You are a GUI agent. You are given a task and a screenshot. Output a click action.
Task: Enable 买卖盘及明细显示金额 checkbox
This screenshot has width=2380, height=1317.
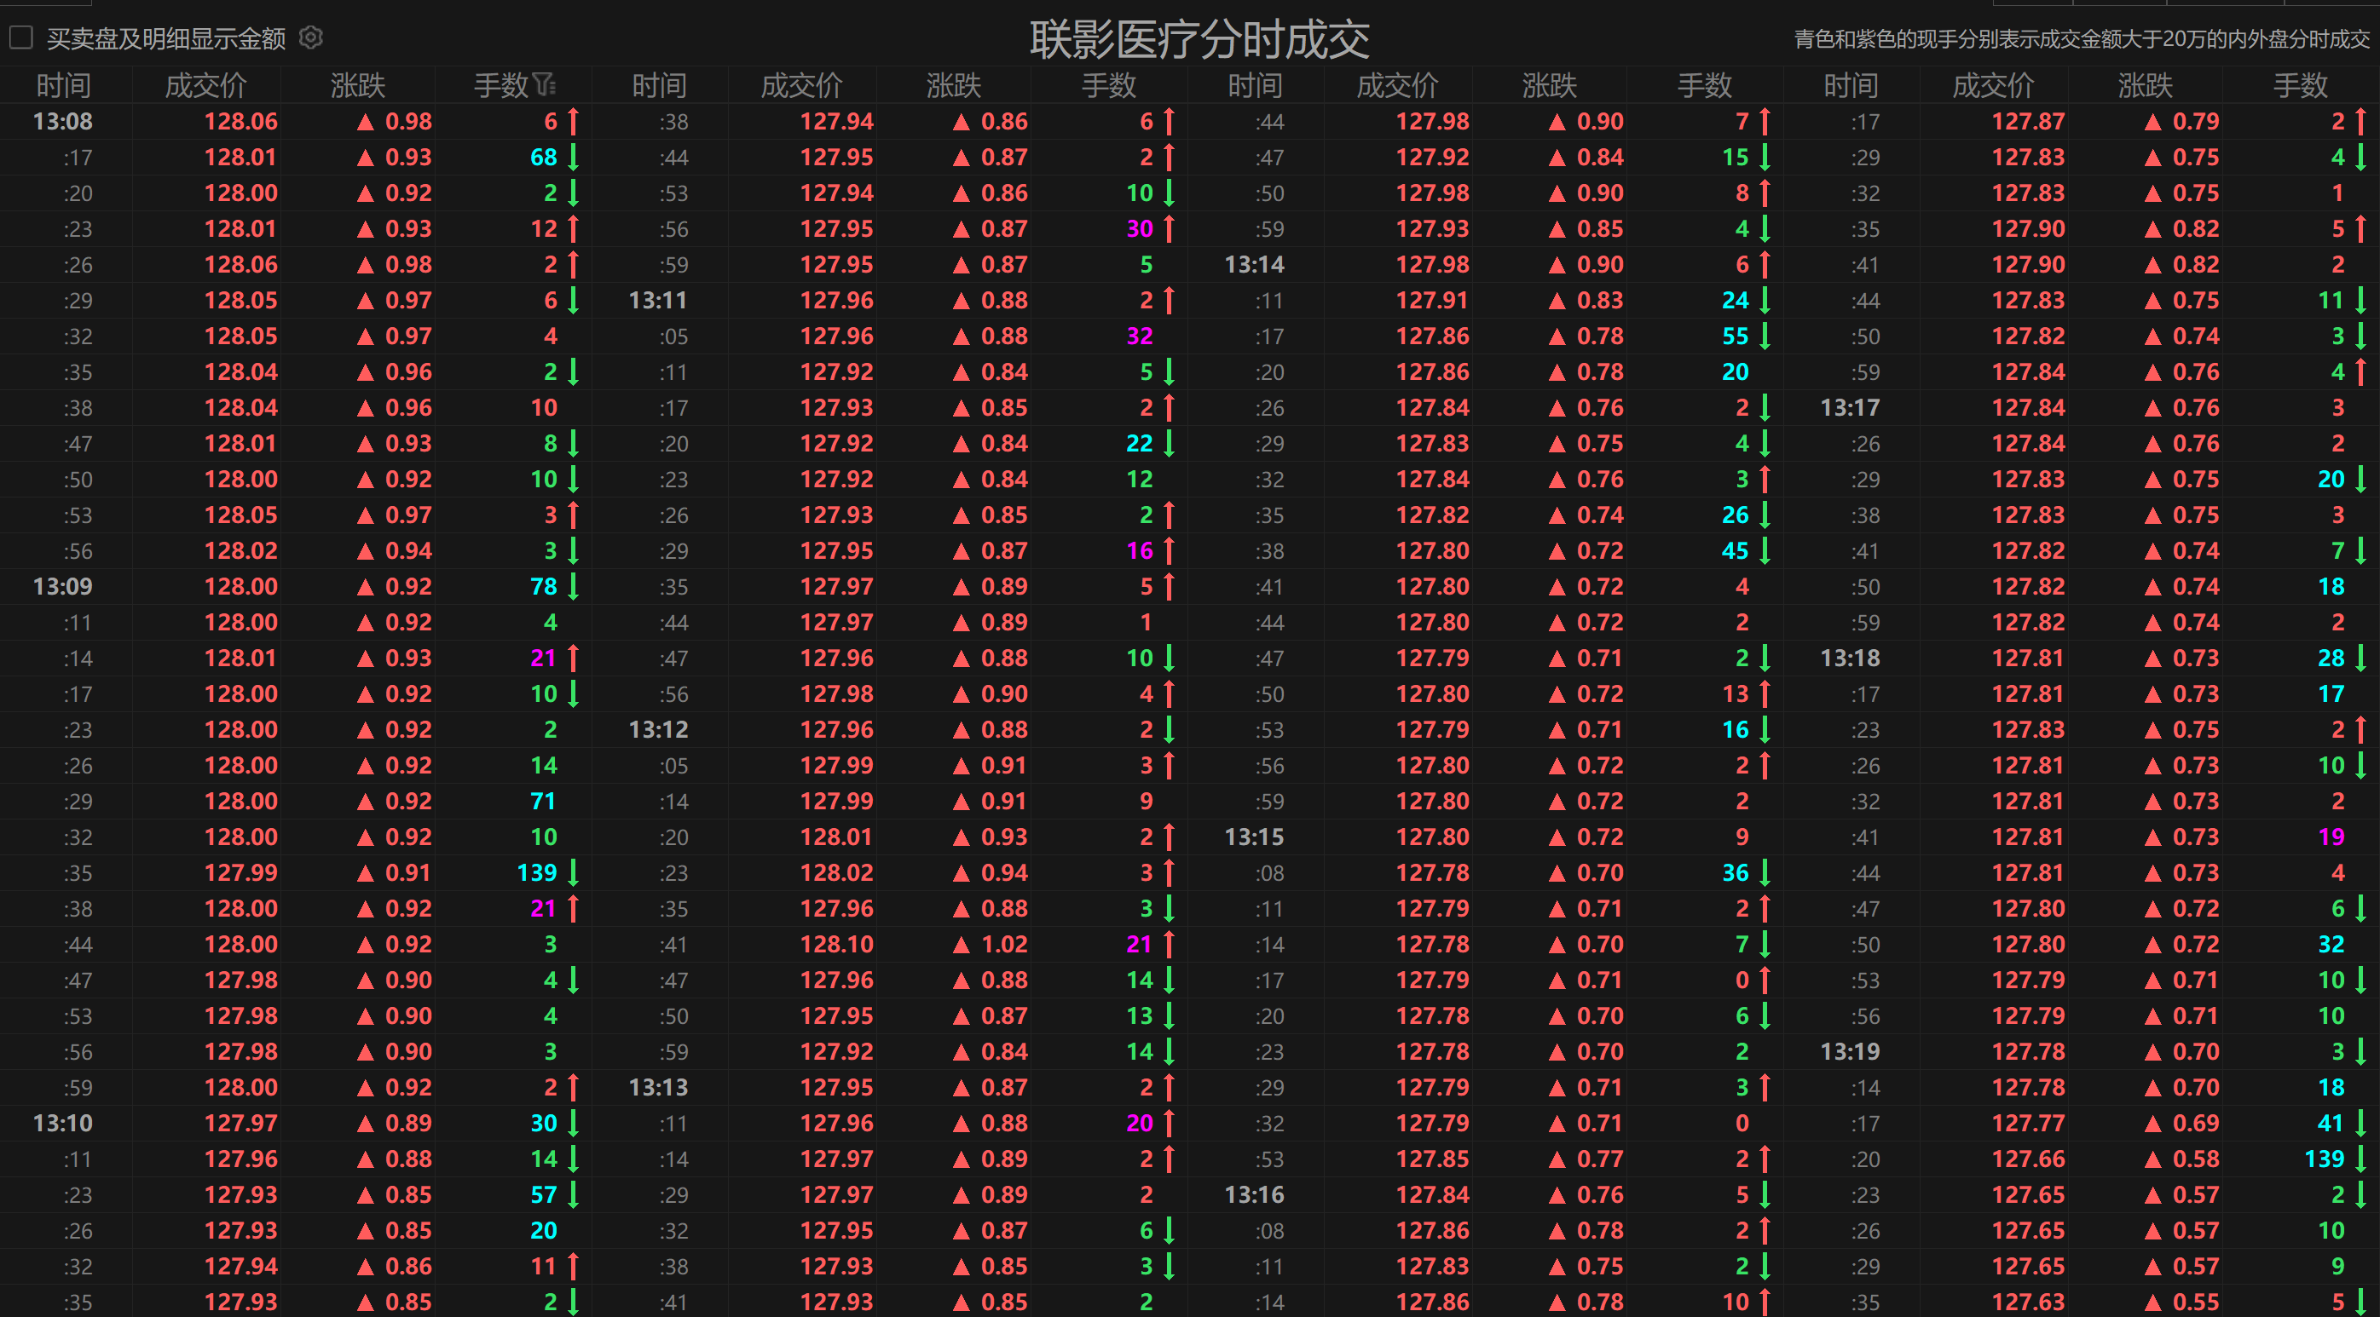(21, 37)
